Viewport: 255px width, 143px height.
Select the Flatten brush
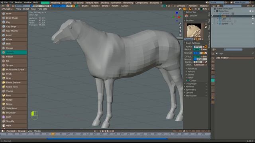point(14,56)
